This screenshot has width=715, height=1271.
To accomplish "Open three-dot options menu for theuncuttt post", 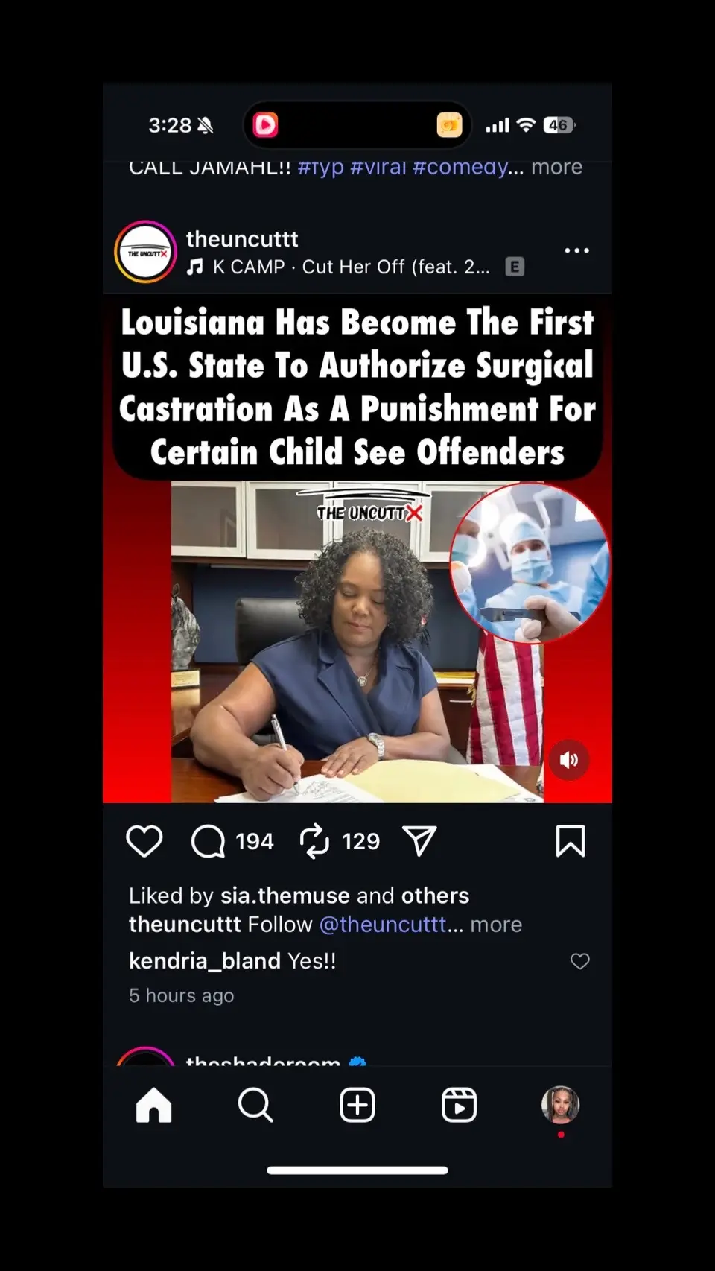I will click(x=576, y=250).
